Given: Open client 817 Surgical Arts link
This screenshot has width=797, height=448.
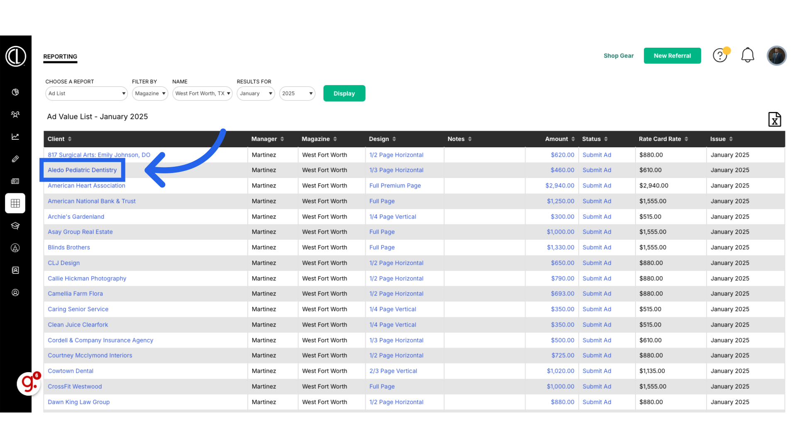Looking at the screenshot, I should (x=99, y=155).
